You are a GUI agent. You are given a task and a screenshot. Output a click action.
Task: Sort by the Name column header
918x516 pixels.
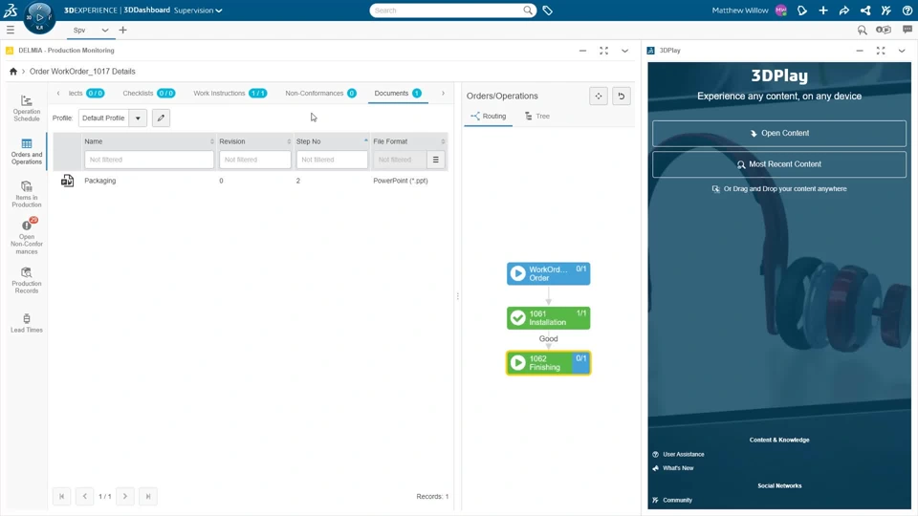(x=149, y=141)
